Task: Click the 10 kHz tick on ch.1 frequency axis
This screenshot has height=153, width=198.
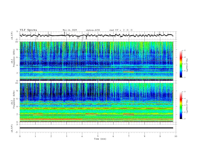Action: pyautogui.click(x=17, y=42)
